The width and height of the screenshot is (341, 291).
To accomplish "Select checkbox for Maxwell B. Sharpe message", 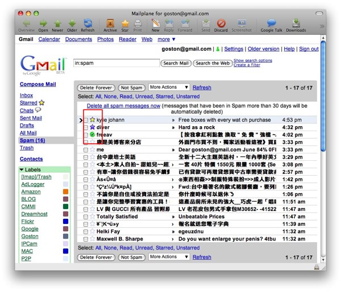I will pyautogui.click(x=86, y=239).
